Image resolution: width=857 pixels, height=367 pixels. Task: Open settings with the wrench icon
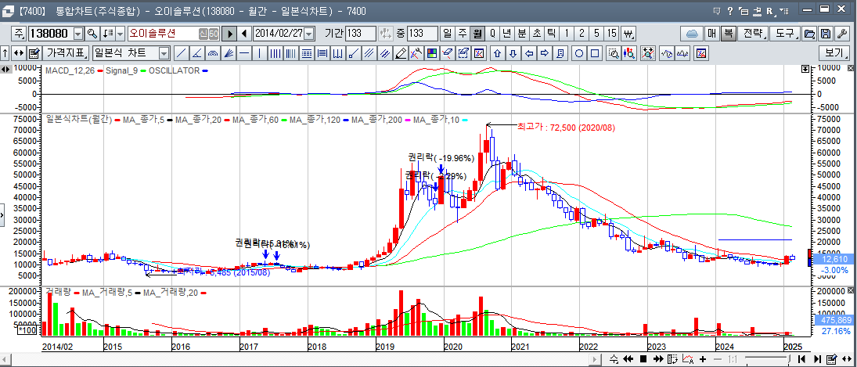coord(843,34)
